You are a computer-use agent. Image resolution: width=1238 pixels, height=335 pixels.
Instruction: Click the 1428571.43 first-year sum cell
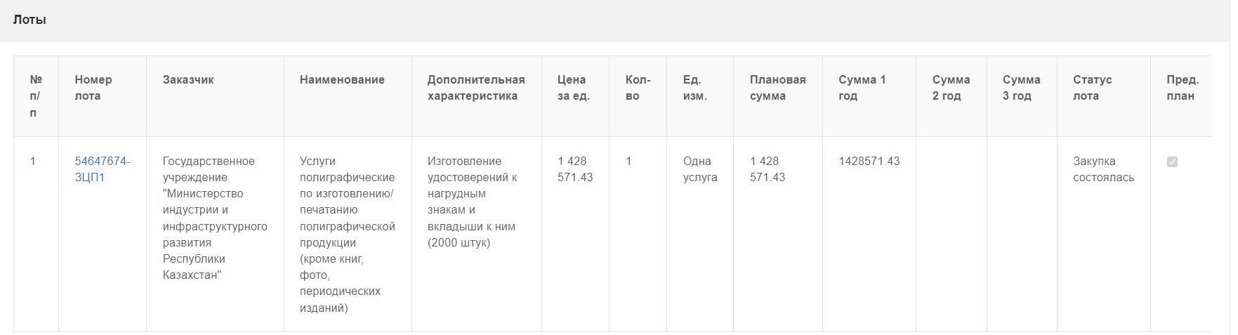[x=869, y=161]
